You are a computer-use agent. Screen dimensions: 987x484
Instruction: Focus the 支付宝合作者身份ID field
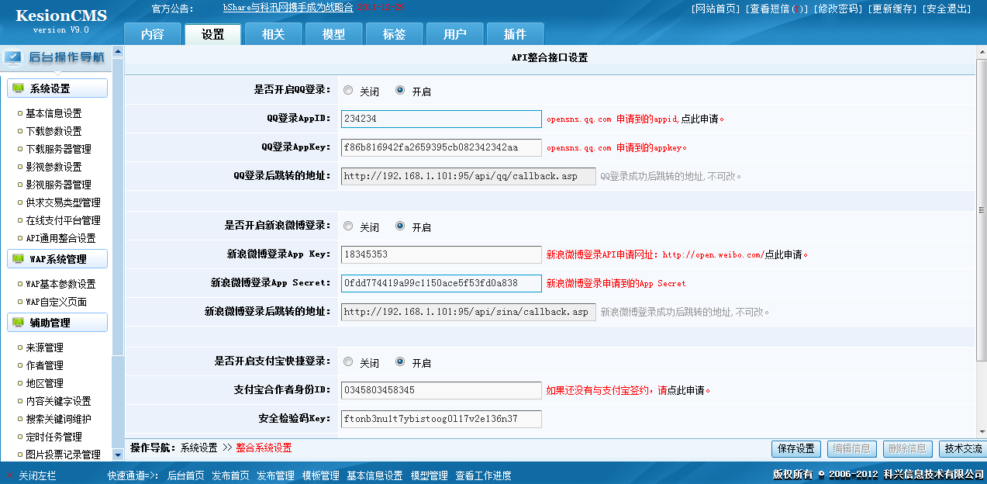pos(441,390)
